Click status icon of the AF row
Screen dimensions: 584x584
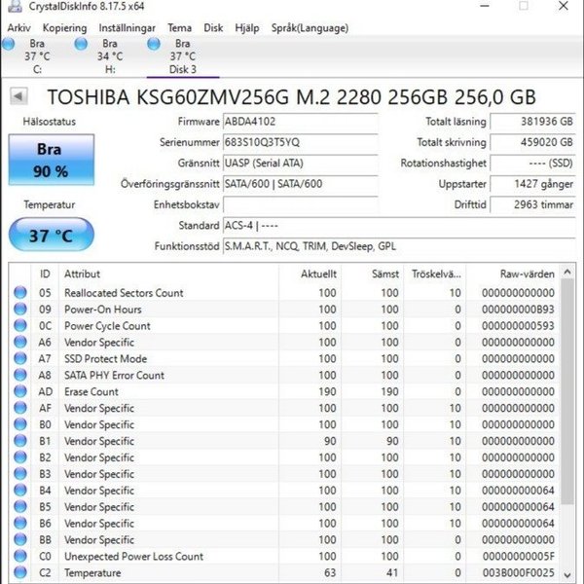coord(20,408)
